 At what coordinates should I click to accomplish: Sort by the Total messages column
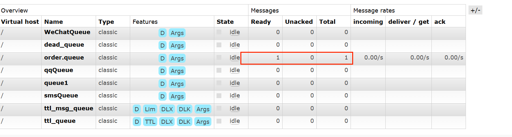pos(327,22)
